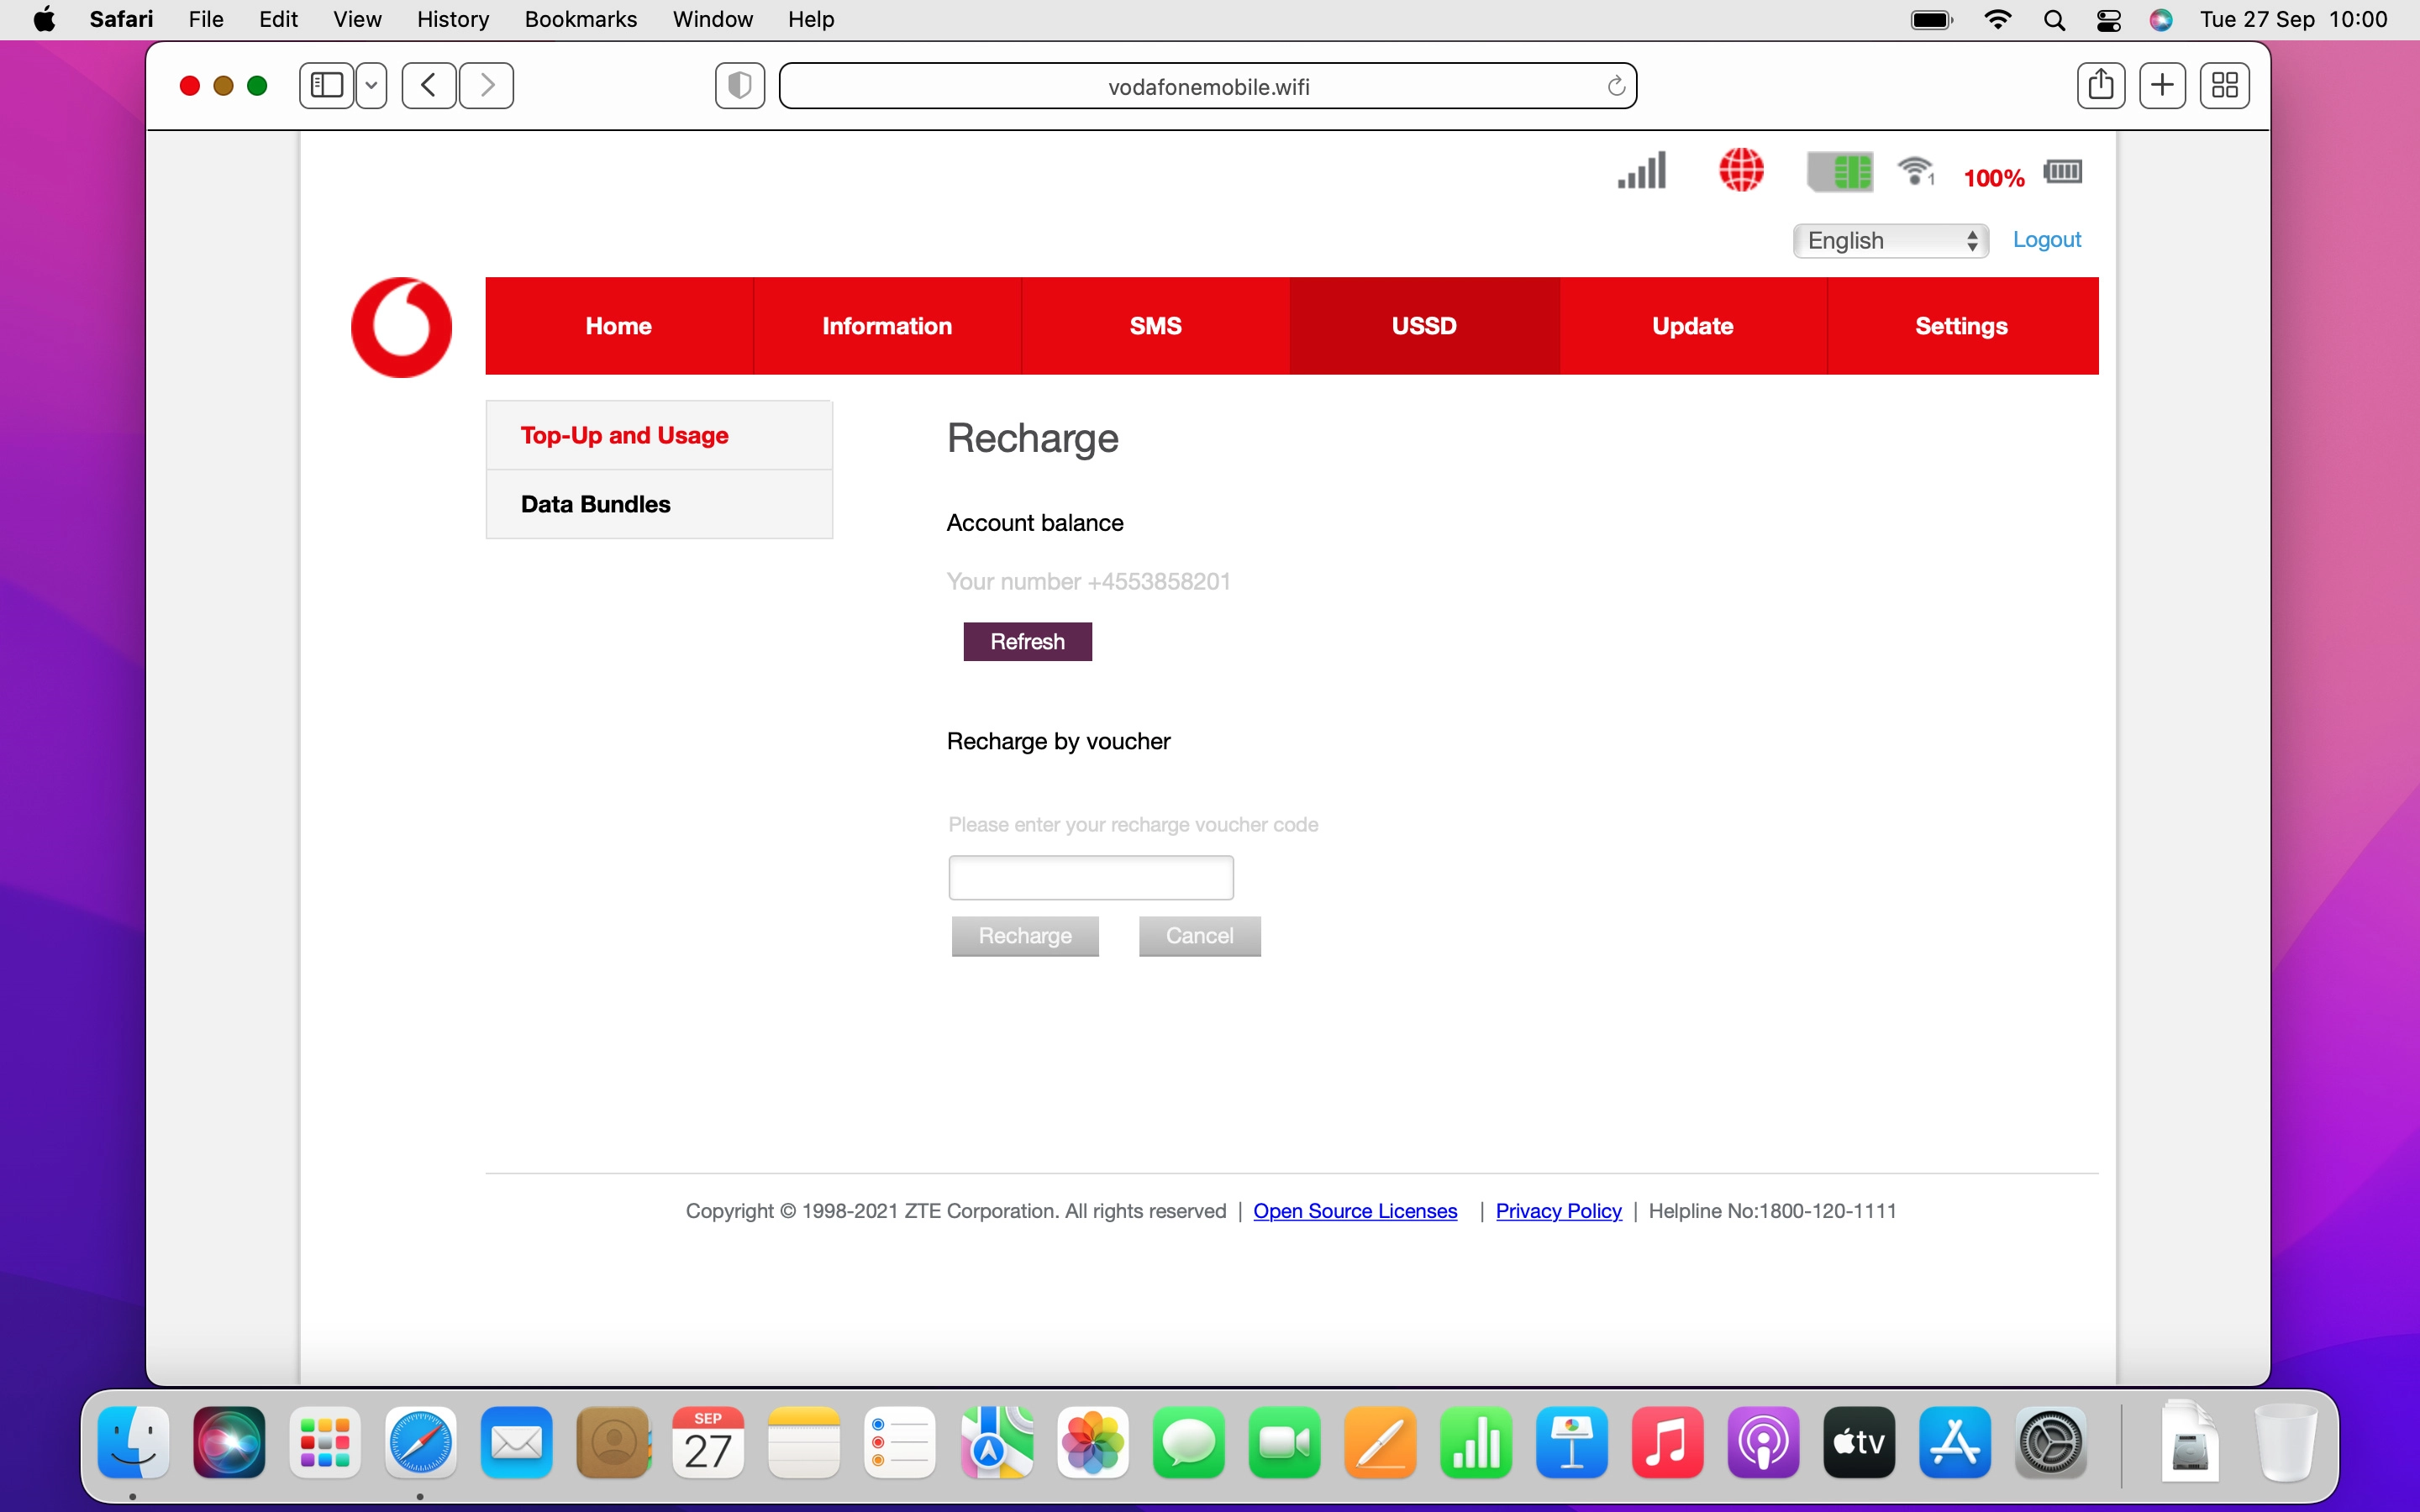Open Numbers from the Dock
2420x1512 pixels.
point(1476,1442)
